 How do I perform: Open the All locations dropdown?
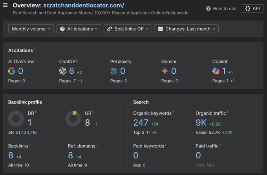click(79, 29)
